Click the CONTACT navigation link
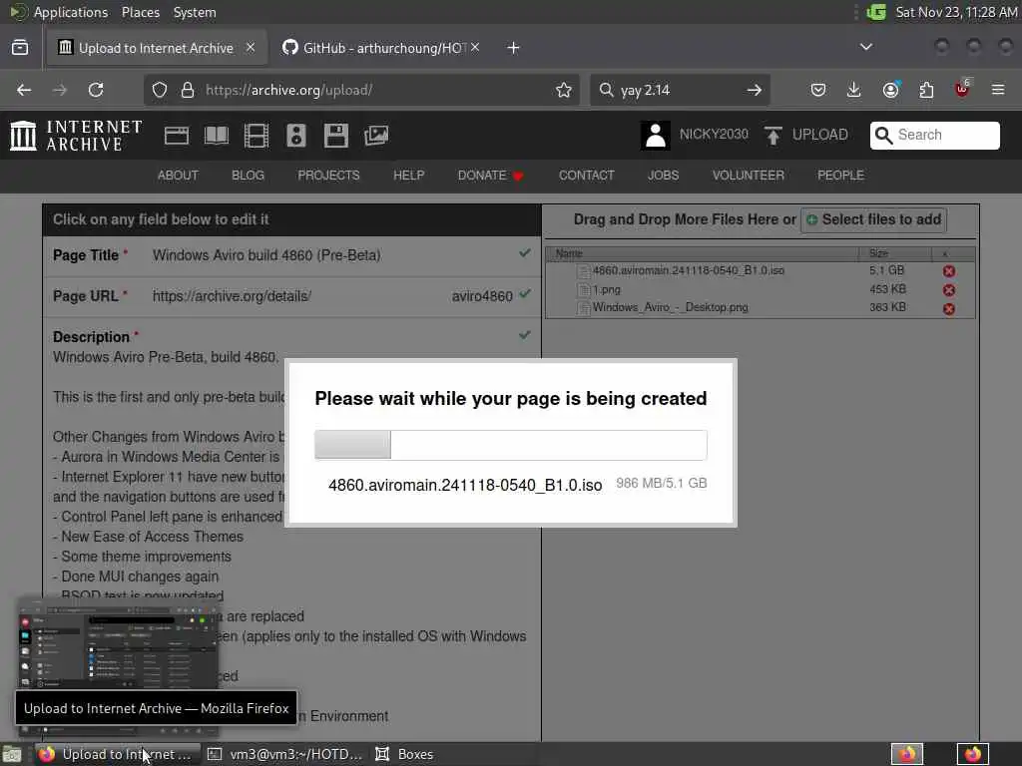 [x=587, y=176]
